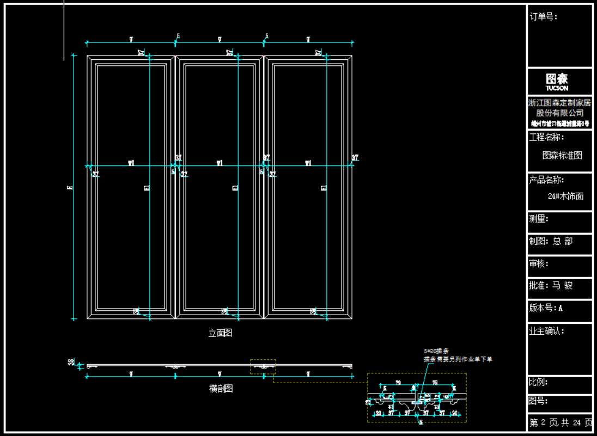
Task: Select the 图森标准图 project name text
Action: coord(562,155)
